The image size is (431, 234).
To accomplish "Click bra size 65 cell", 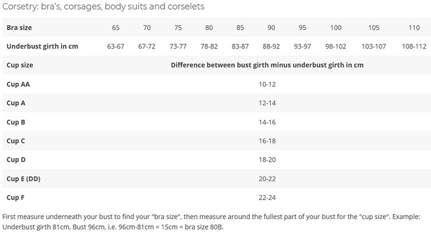I will coord(116,27).
